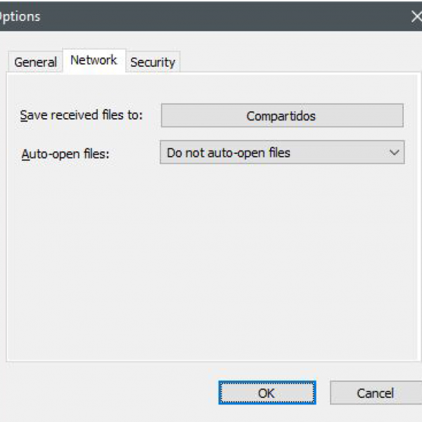The width and height of the screenshot is (422, 422).
Task: Click the "Do not auto-open files" text
Action: 229,153
